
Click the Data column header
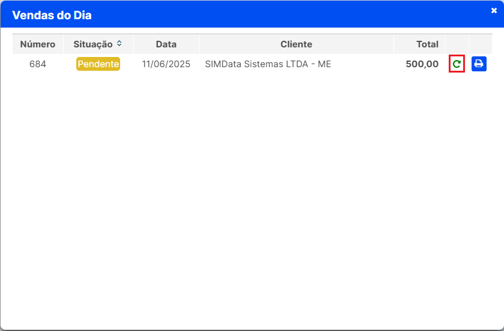coord(166,44)
